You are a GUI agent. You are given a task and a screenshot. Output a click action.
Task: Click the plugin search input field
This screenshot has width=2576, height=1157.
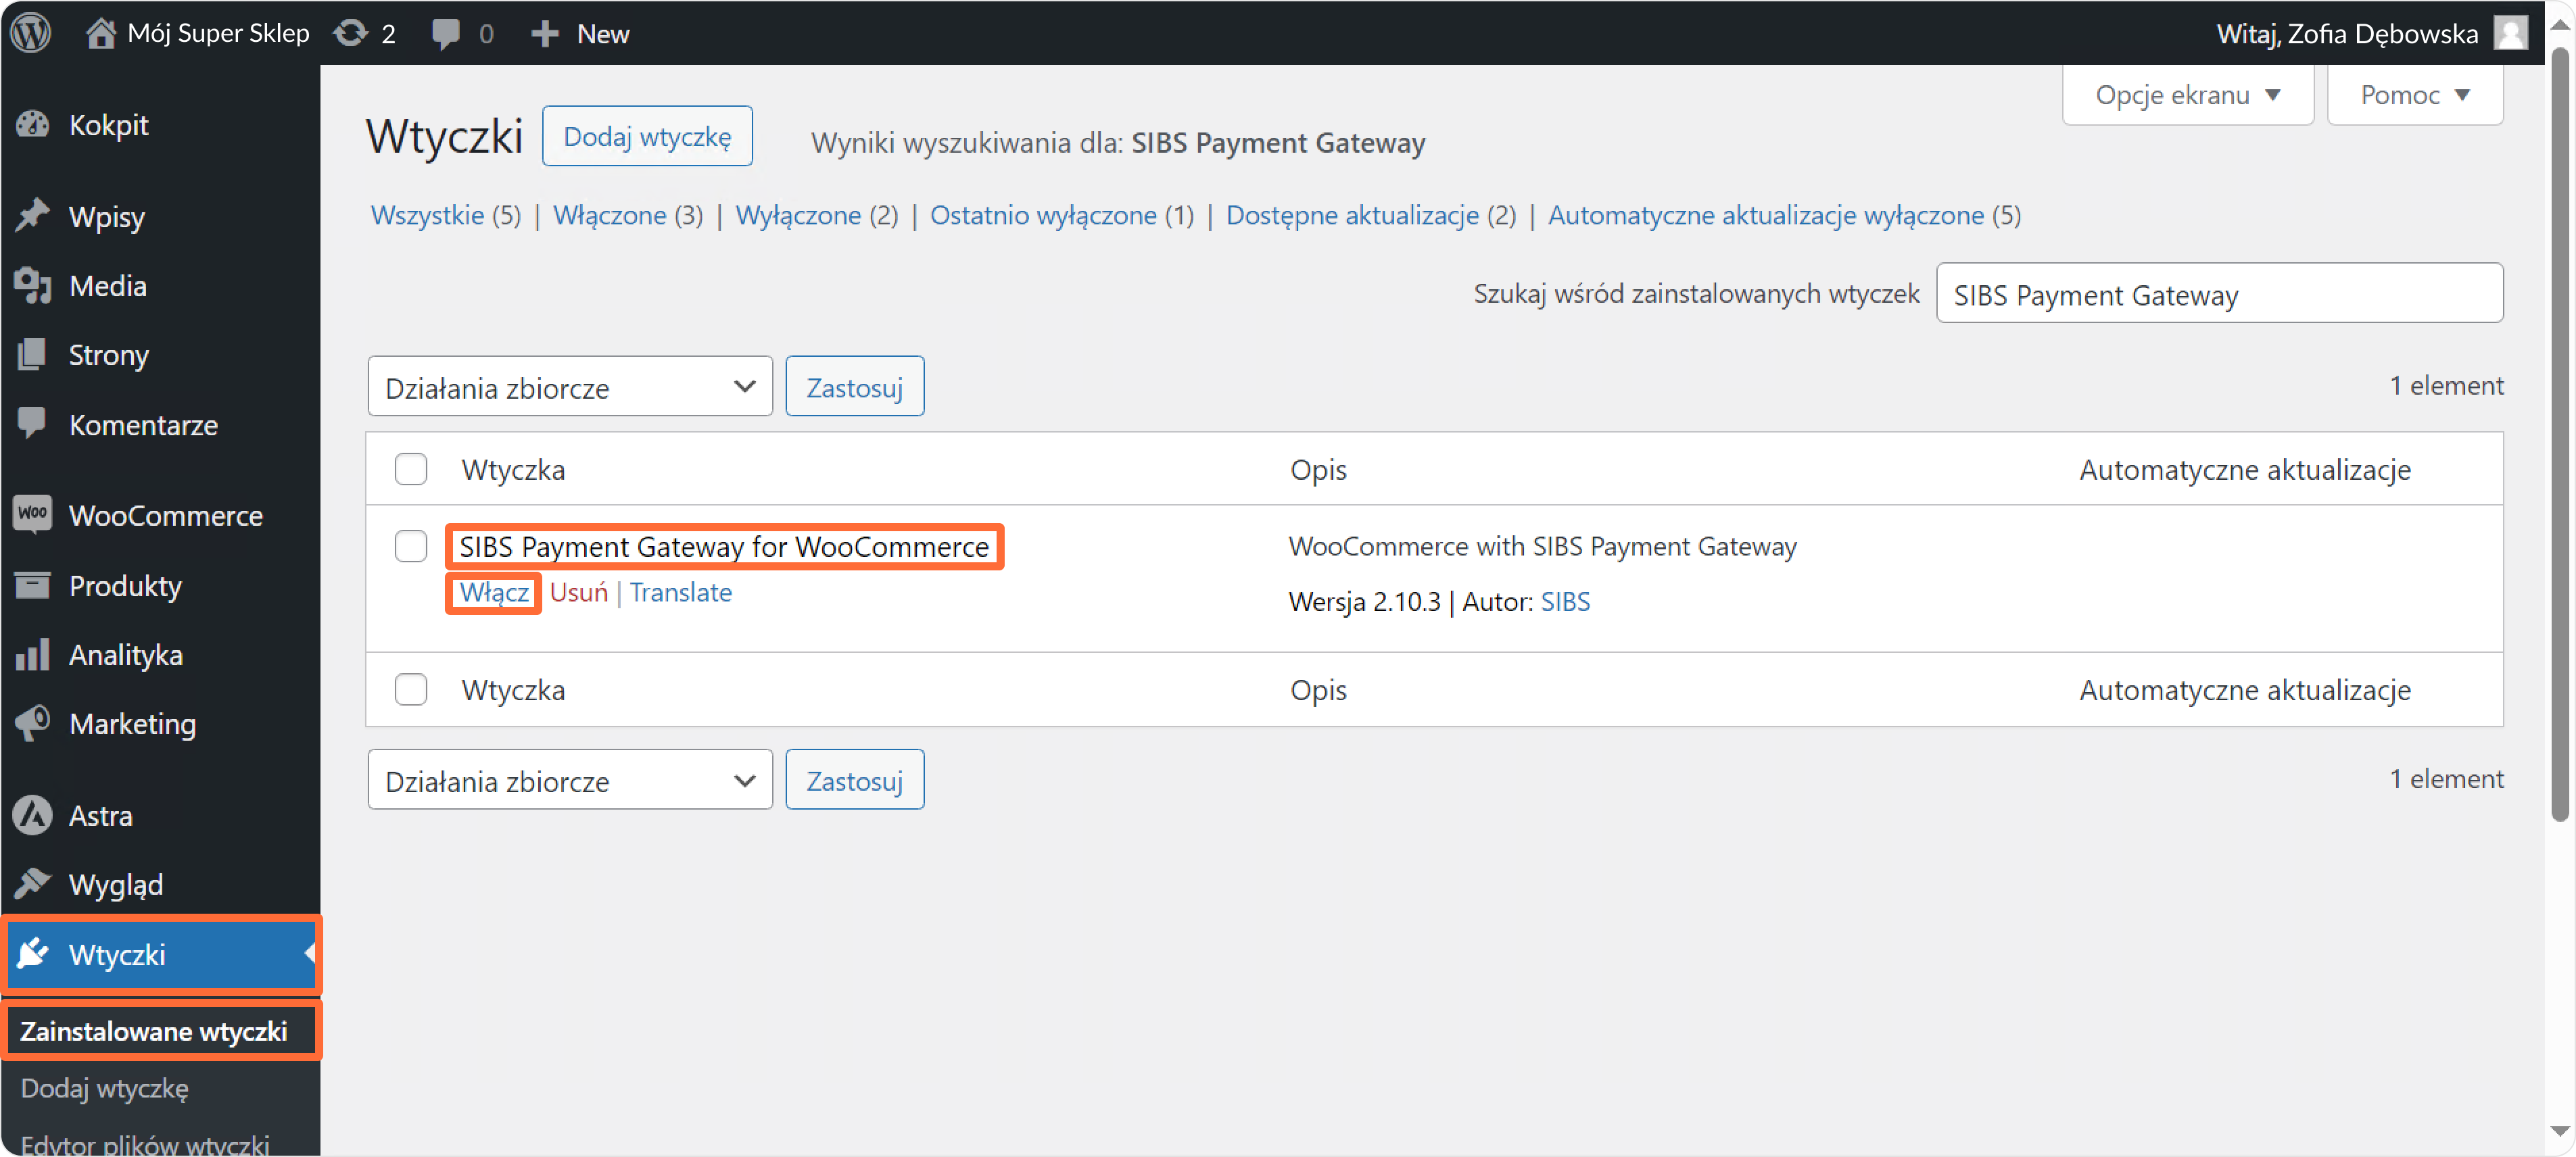2218,295
